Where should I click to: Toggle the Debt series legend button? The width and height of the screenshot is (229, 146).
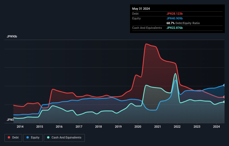(13, 138)
